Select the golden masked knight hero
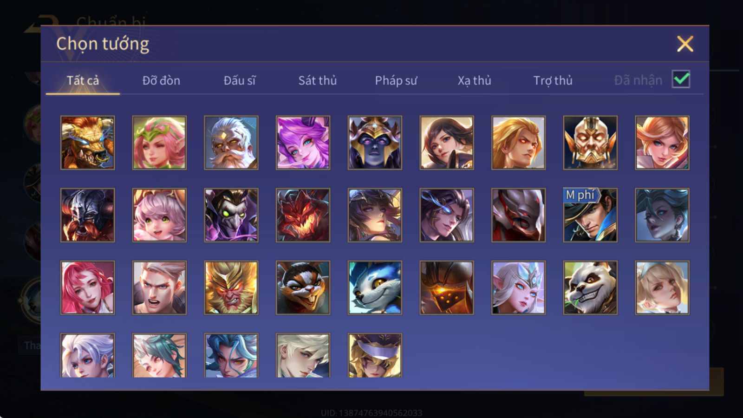The height and width of the screenshot is (418, 743). [590, 143]
